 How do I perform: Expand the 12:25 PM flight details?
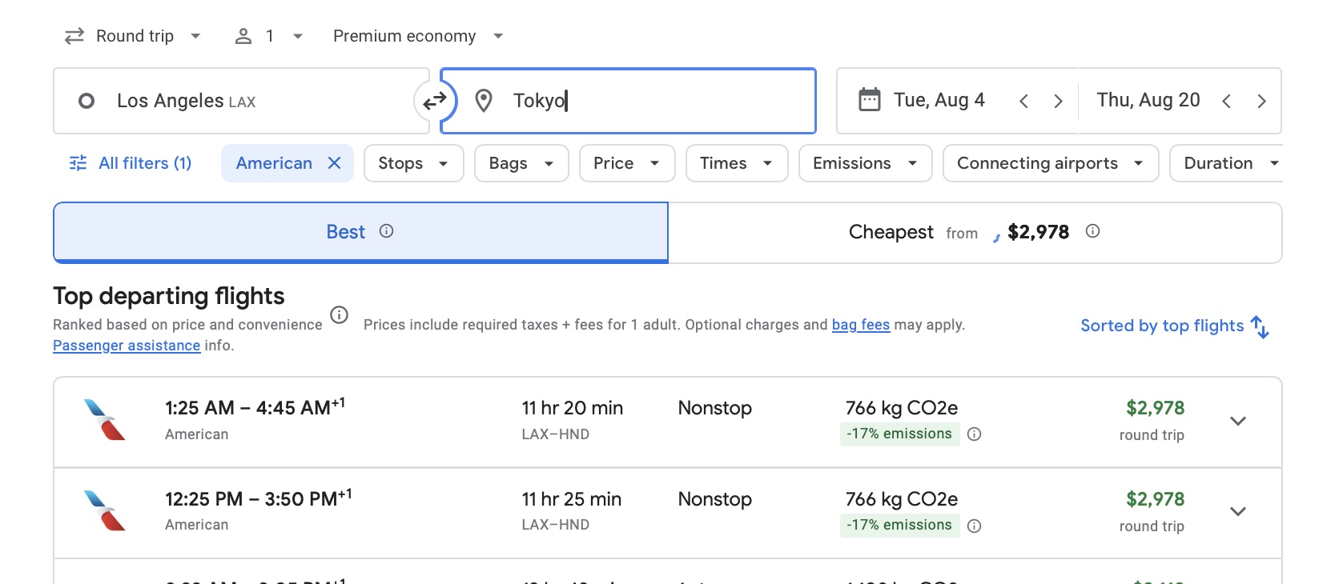click(x=1238, y=511)
